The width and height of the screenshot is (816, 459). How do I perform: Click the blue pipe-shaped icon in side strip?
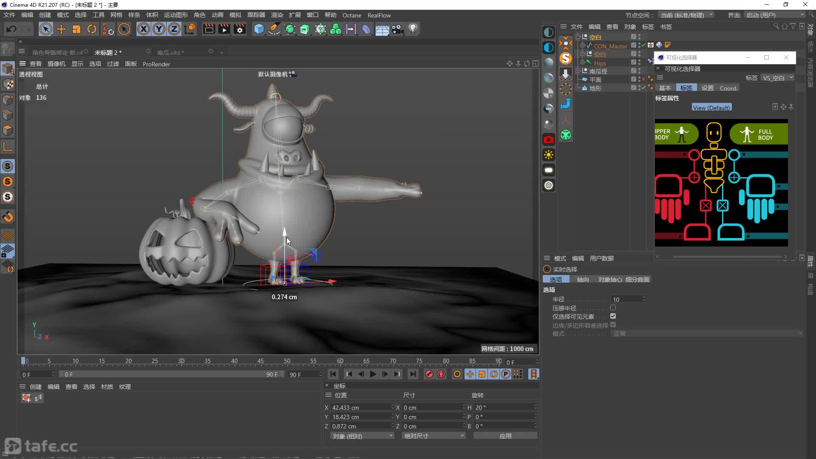566,104
